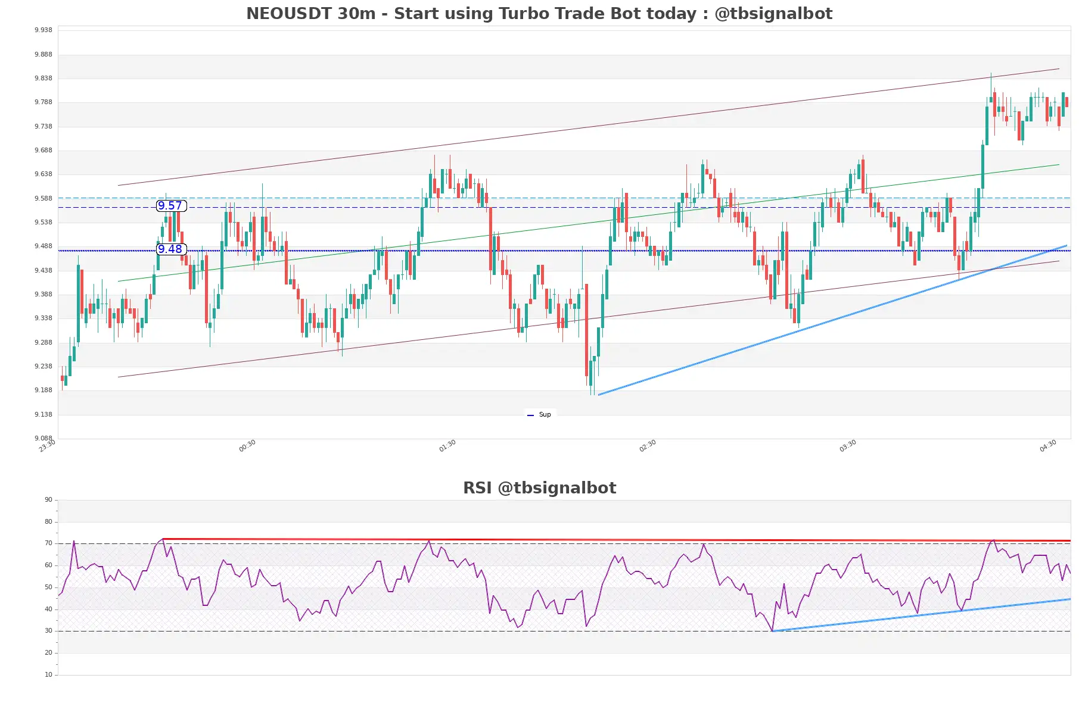
Task: Click the 23:30 time axis label
Action: (47, 446)
